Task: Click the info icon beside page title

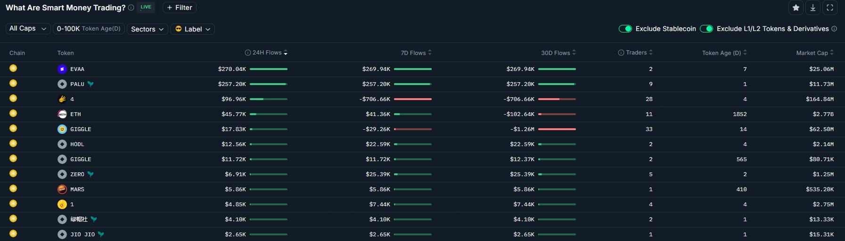Action: pos(131,8)
